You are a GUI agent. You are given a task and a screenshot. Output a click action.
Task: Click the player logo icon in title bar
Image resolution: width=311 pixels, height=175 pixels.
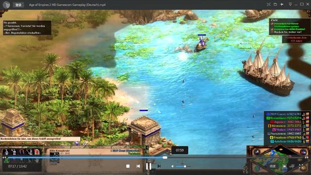6,5
